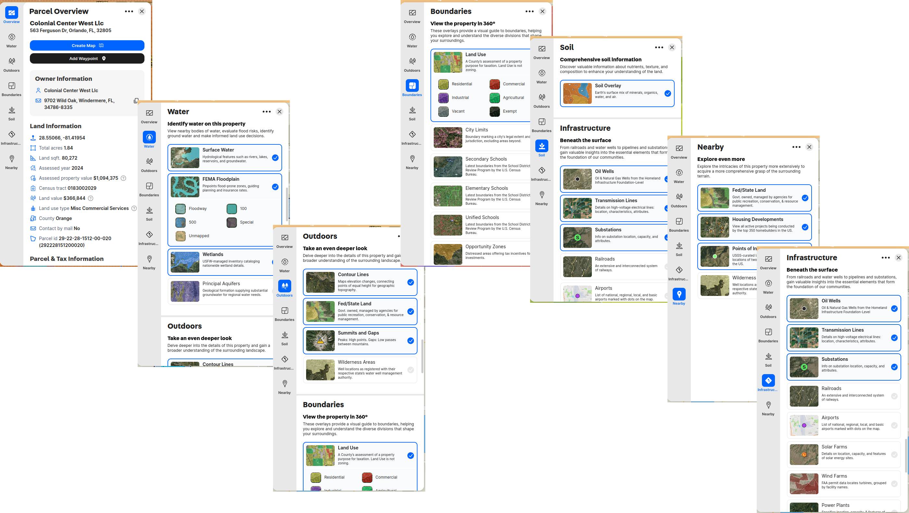Screen dimensions: 909x513
Task: Open Soil tab in Parcel Overview sidebar
Action: pos(12,113)
